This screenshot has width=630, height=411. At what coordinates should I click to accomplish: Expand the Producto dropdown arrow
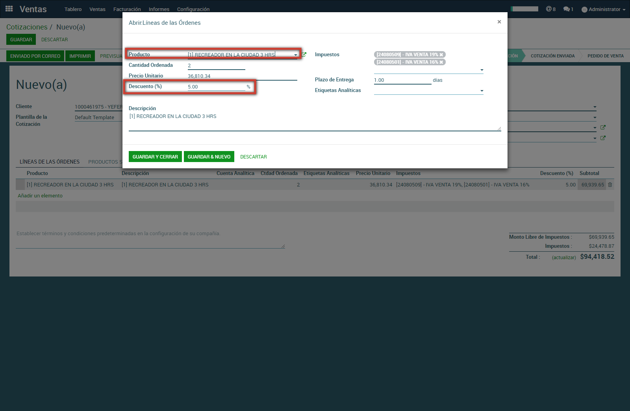pos(296,55)
